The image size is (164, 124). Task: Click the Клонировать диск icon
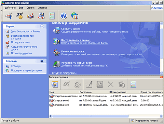(x=56, y=53)
